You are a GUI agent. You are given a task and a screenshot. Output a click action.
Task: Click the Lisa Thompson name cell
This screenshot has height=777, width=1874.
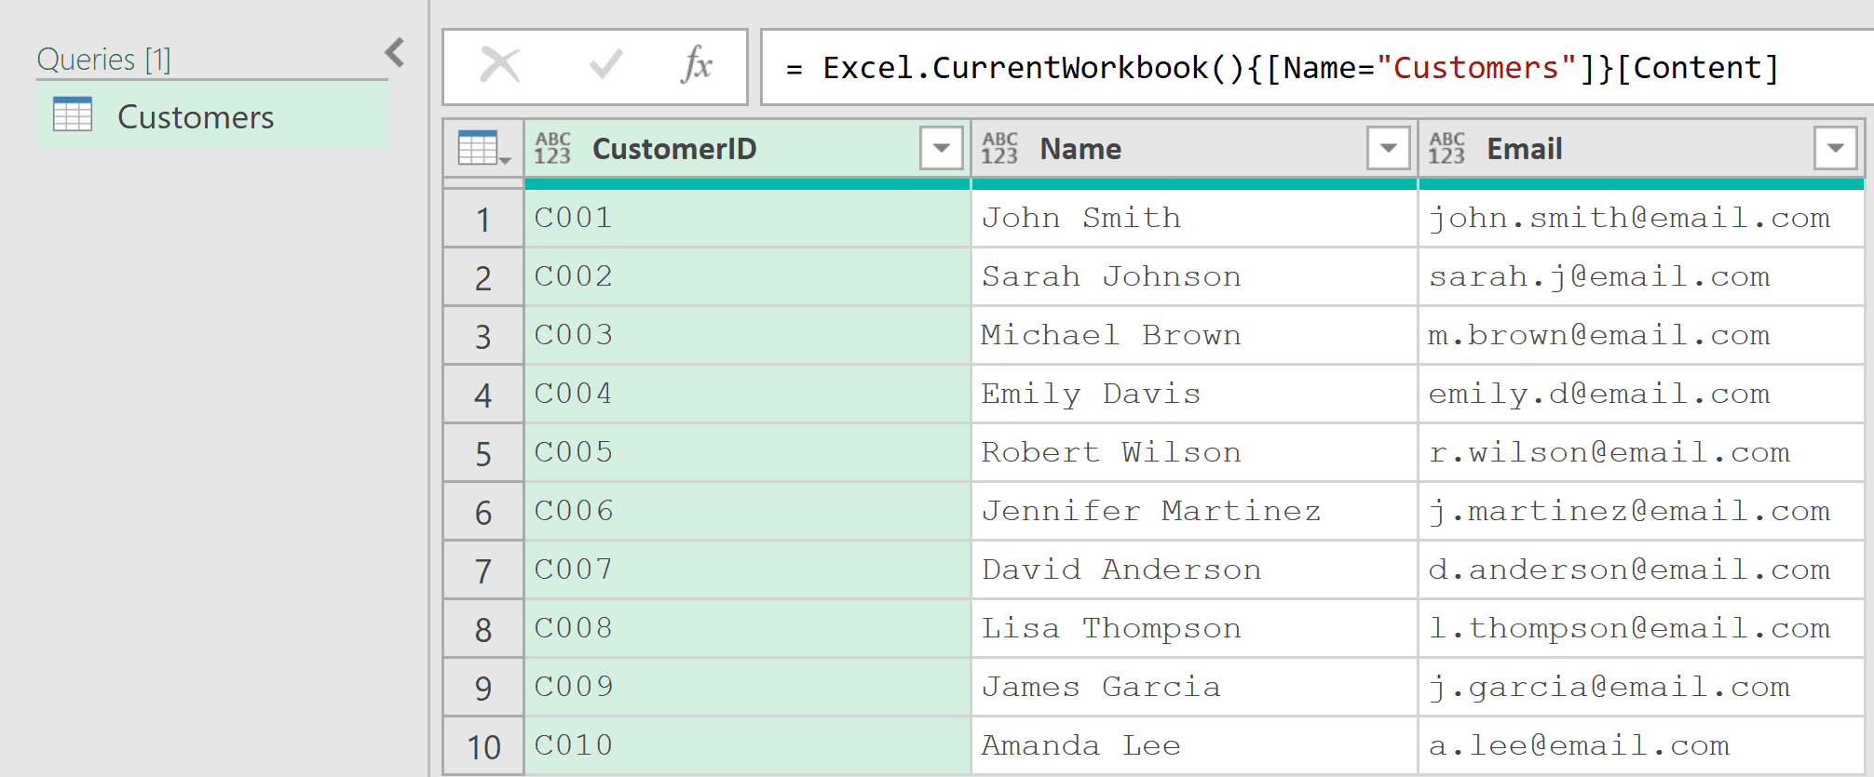1194,629
